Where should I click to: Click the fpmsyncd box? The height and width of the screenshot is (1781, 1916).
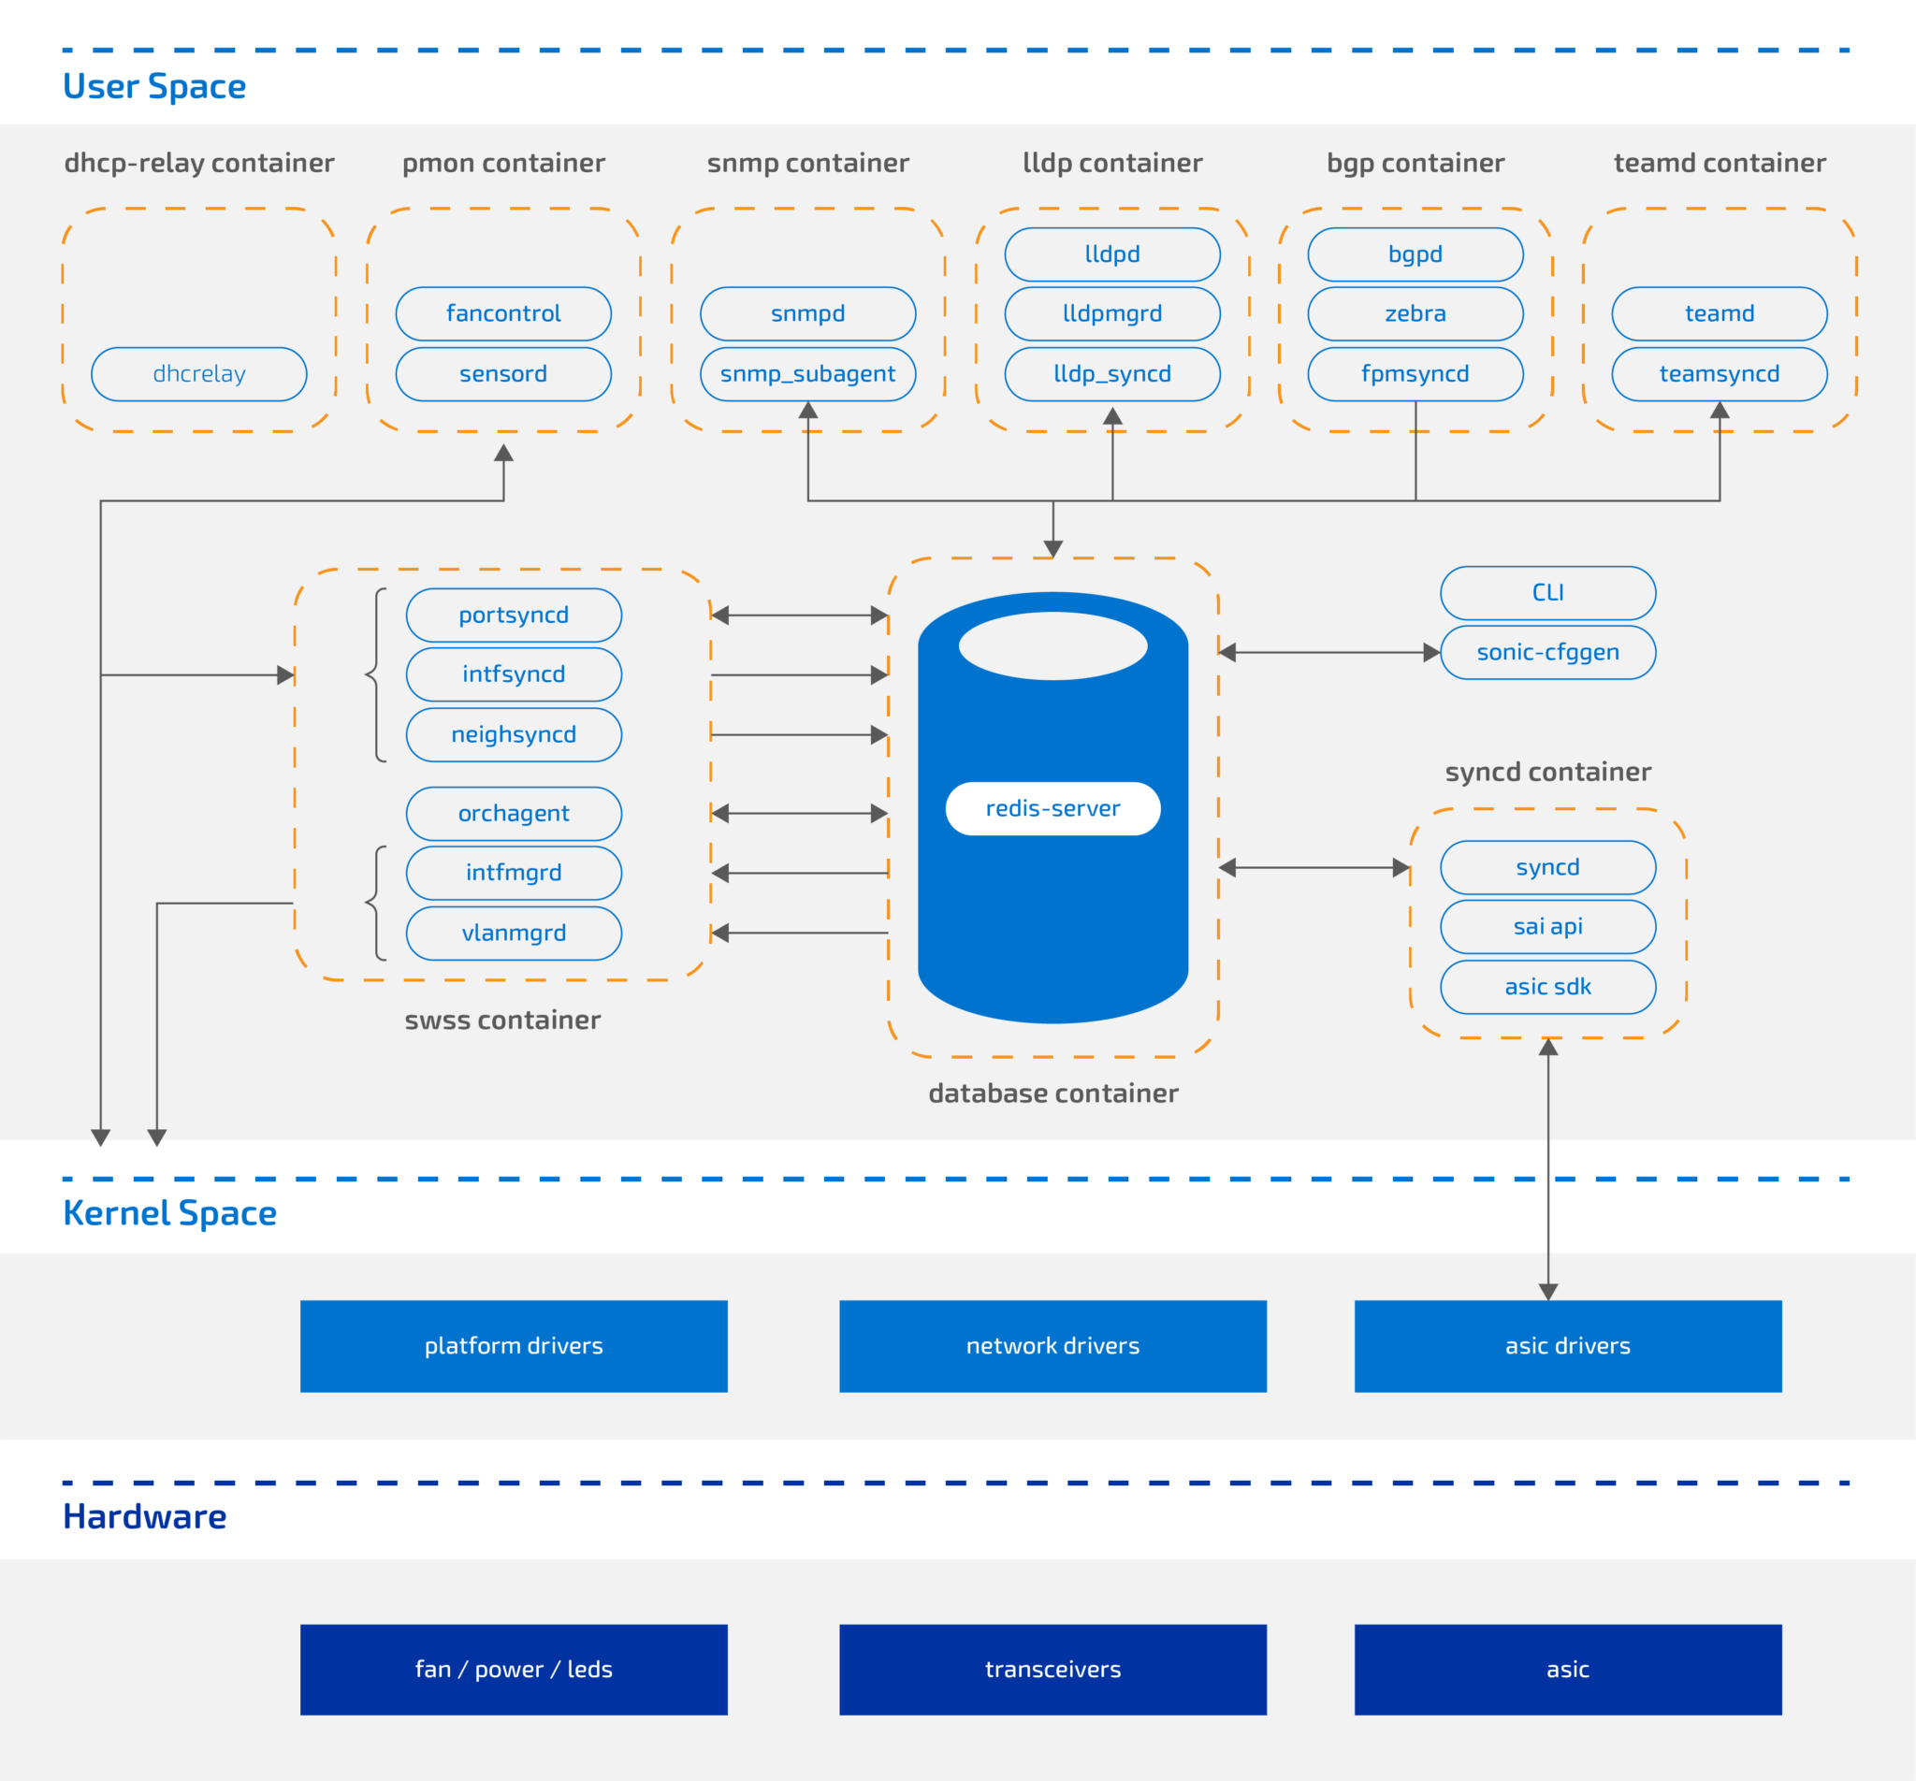coord(1415,374)
